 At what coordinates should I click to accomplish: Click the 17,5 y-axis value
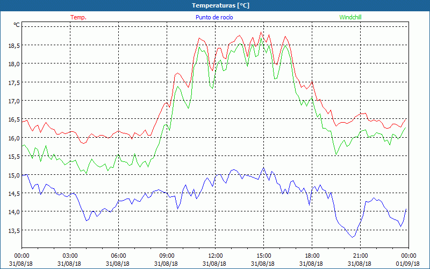[14, 83]
